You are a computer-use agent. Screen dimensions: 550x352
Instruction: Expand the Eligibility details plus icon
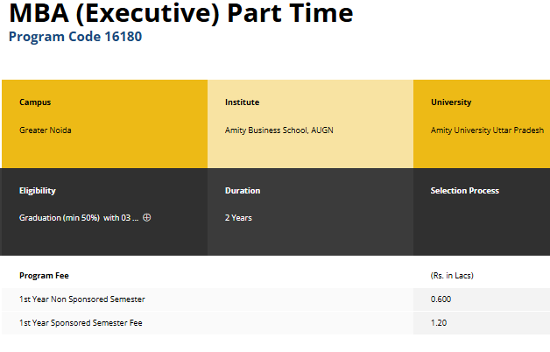tap(146, 217)
